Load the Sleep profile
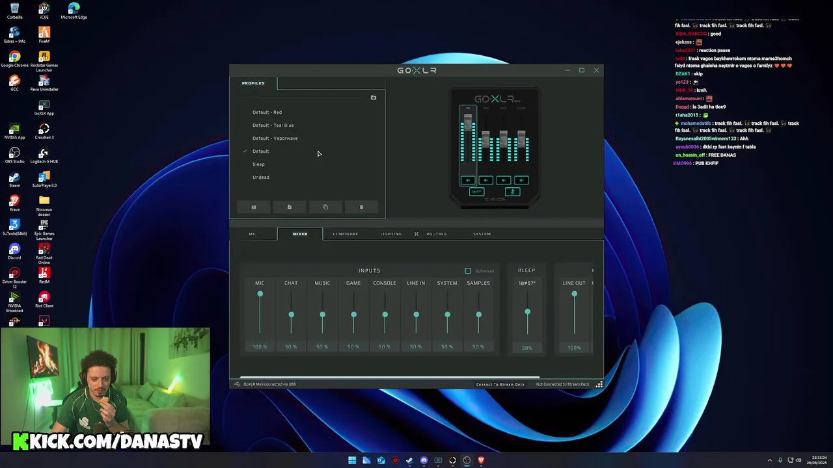 (x=259, y=164)
